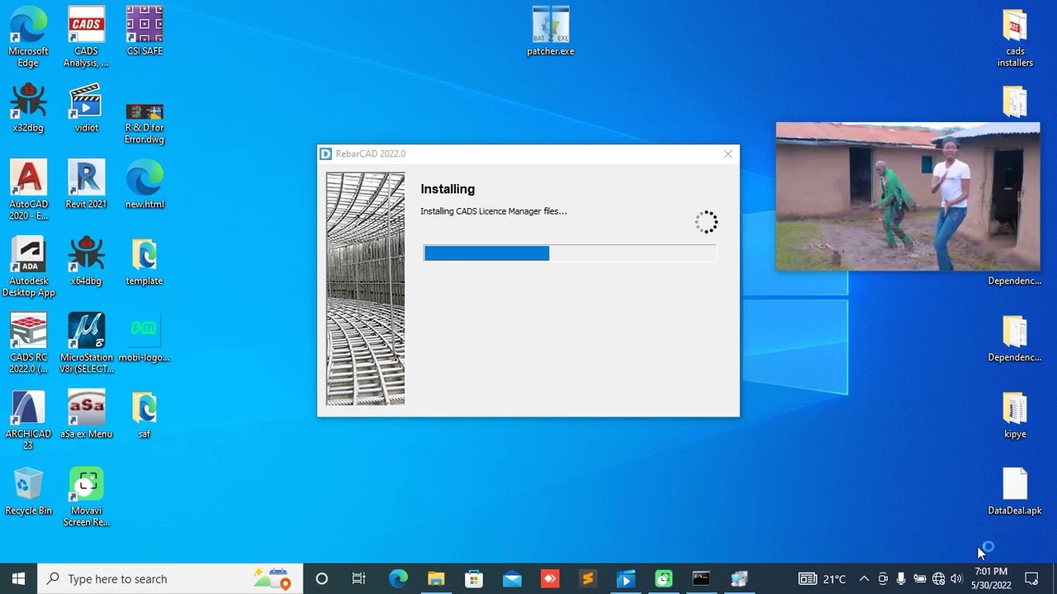The width and height of the screenshot is (1057, 594).
Task: Open command prompt taskbar icon
Action: [x=701, y=578]
